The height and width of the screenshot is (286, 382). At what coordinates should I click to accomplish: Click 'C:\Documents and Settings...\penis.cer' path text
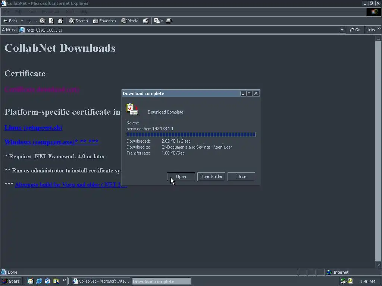coord(197,147)
